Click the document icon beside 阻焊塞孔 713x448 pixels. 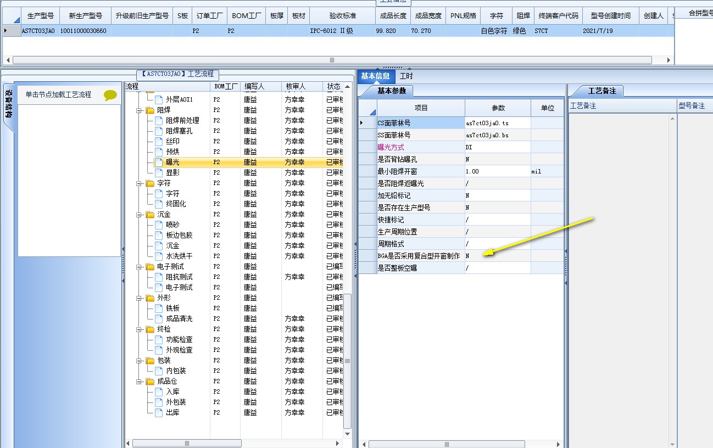coord(159,131)
